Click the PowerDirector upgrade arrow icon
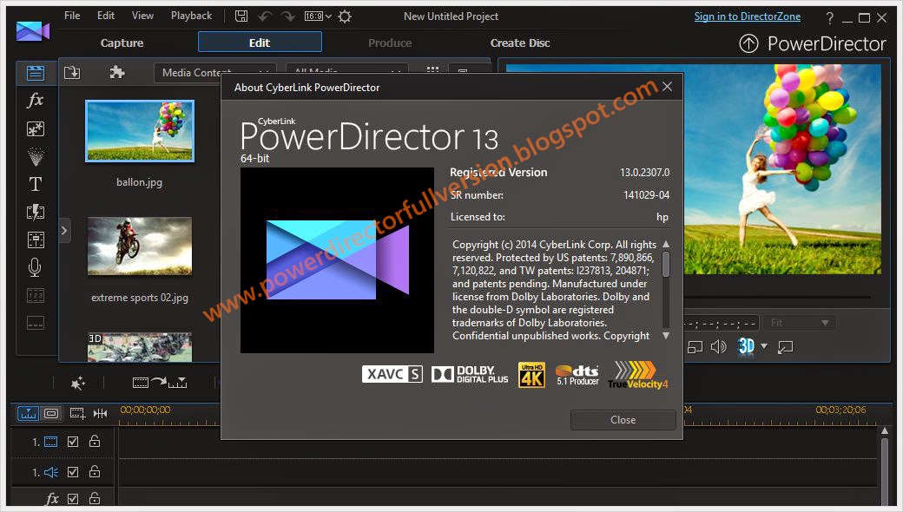 click(748, 43)
